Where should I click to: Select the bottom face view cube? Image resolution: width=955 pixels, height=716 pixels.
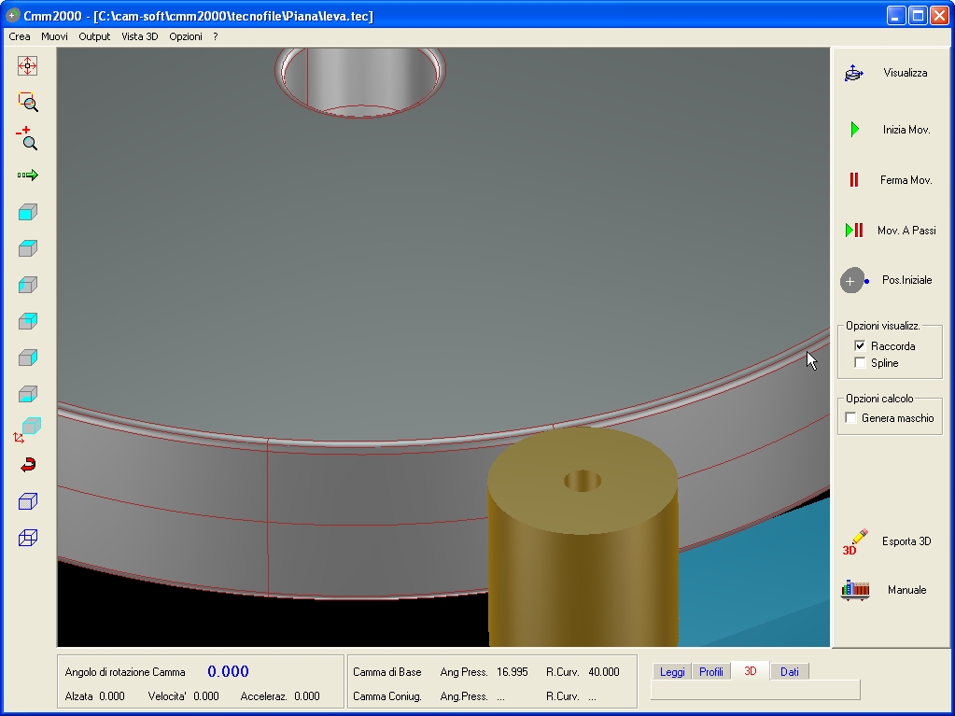point(27,394)
